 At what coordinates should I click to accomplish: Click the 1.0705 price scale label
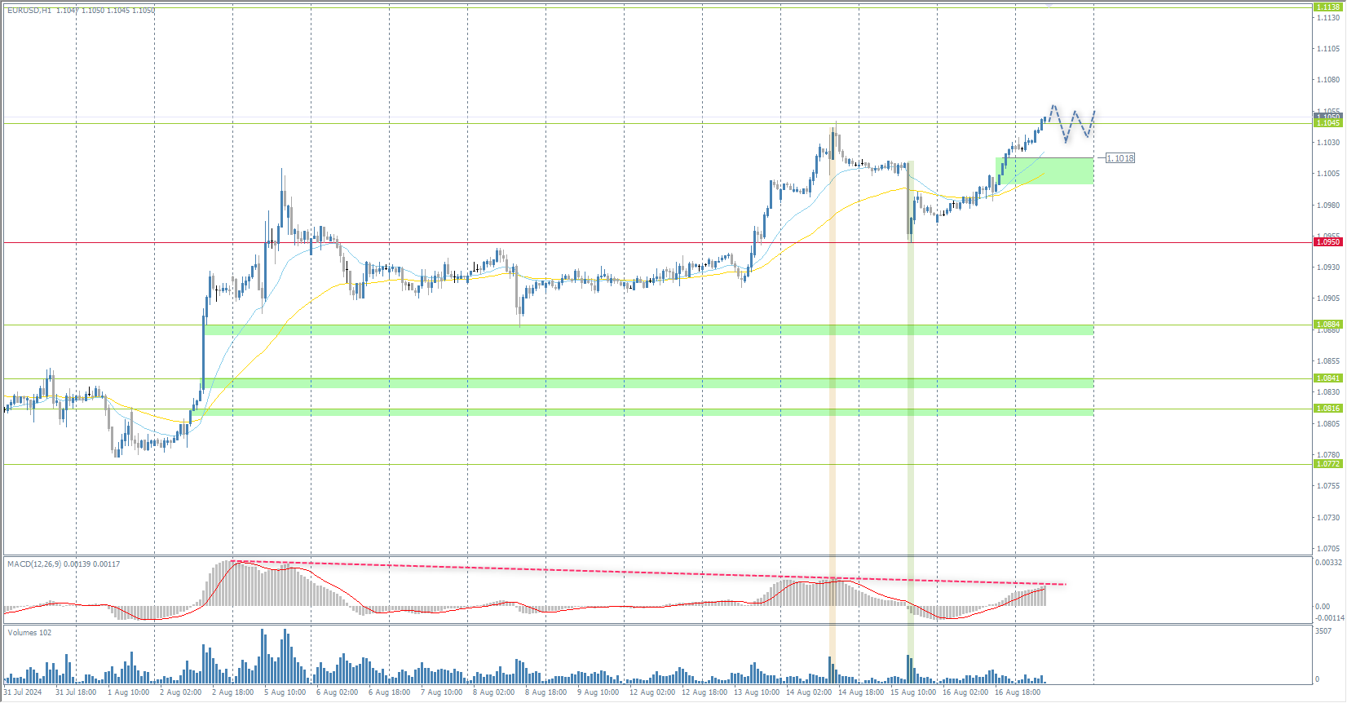[1328, 549]
